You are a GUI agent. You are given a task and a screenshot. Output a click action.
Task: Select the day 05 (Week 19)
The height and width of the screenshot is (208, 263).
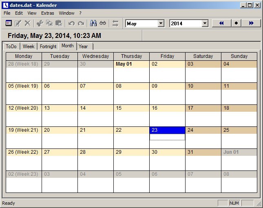click(x=24, y=94)
